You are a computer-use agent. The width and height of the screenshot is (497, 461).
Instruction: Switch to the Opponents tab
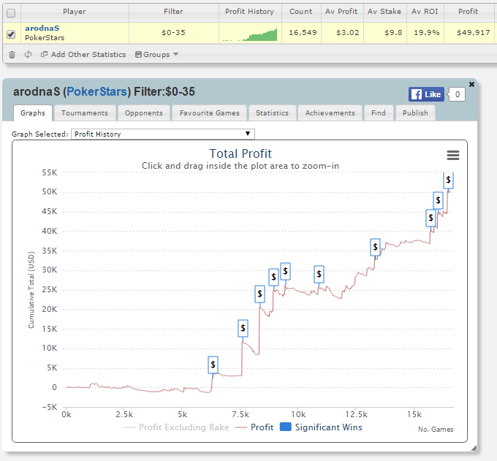(144, 113)
